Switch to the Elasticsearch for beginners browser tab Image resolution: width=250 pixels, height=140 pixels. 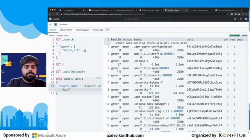(x=100, y=10)
